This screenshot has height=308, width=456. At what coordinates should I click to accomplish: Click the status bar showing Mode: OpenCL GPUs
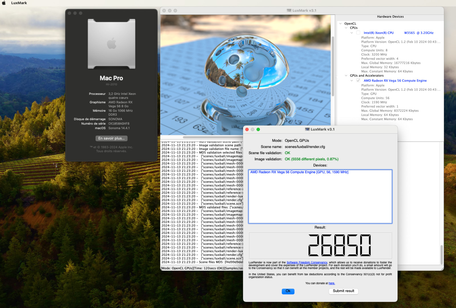202,268
